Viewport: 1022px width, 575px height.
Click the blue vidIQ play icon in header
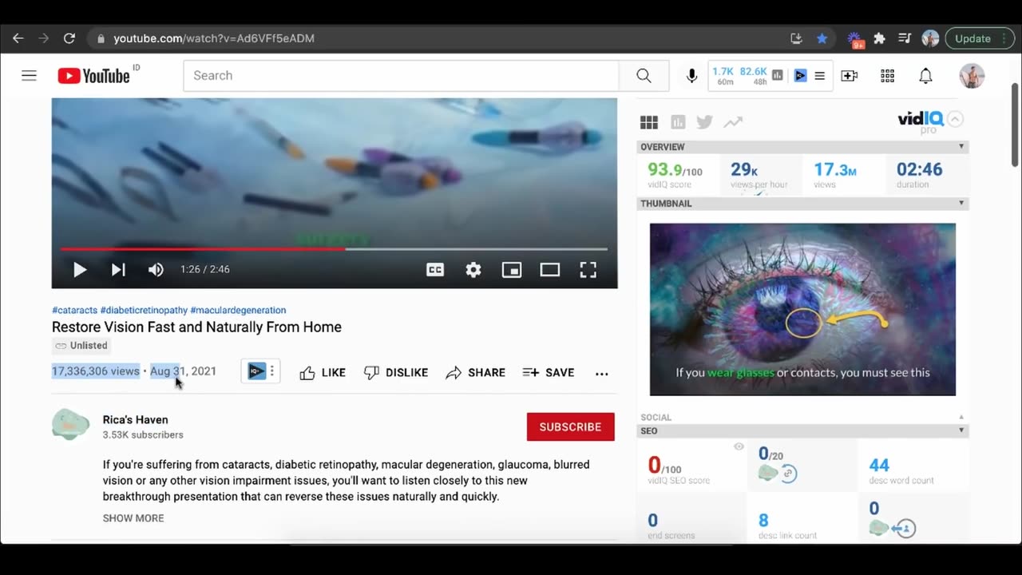tap(800, 76)
